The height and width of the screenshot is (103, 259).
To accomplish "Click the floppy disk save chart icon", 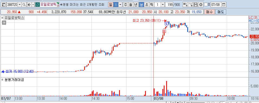I will coord(196,5).
